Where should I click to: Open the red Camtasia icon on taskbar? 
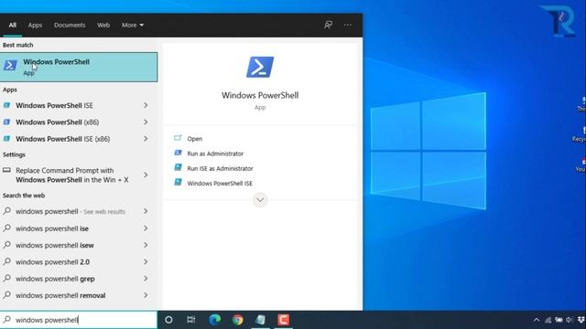point(284,320)
